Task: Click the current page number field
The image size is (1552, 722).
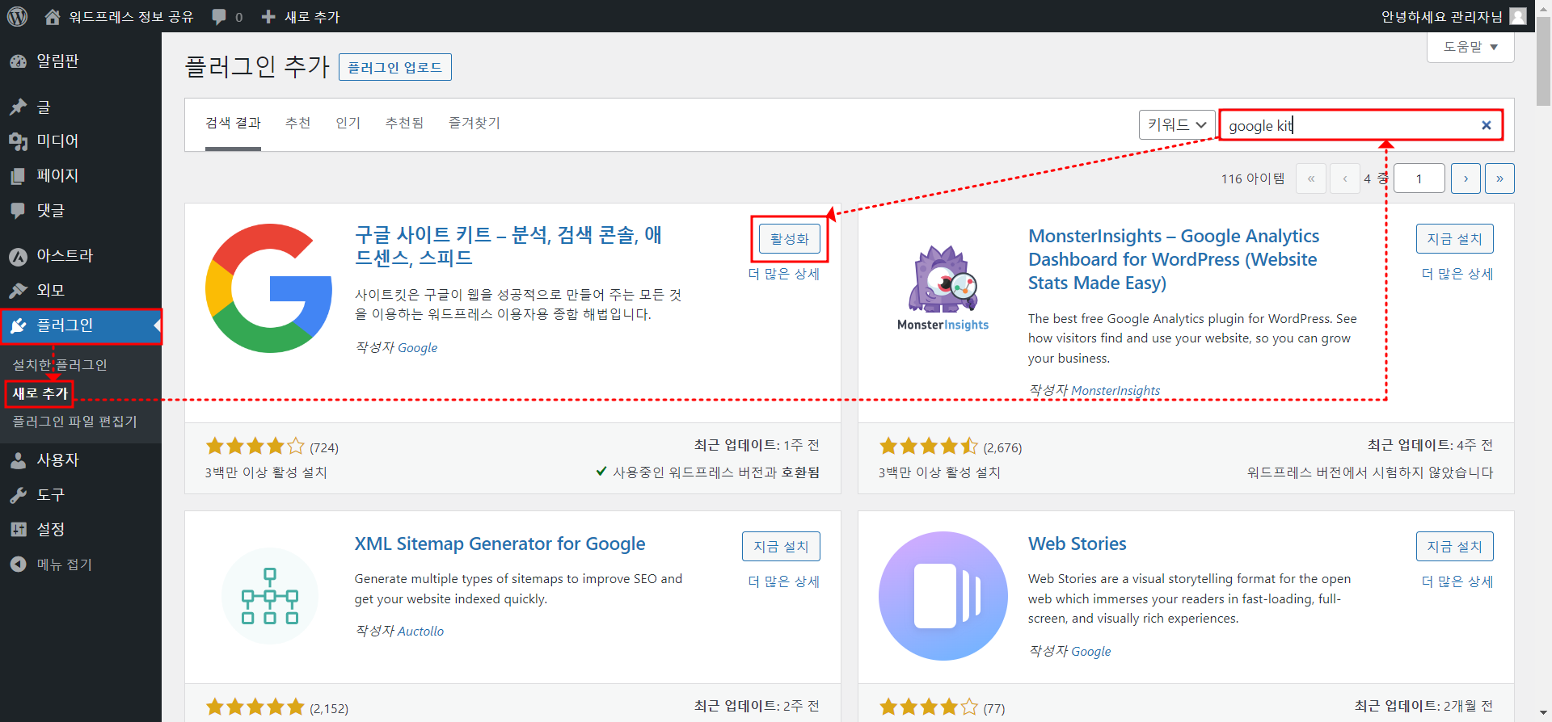Action: pos(1419,178)
